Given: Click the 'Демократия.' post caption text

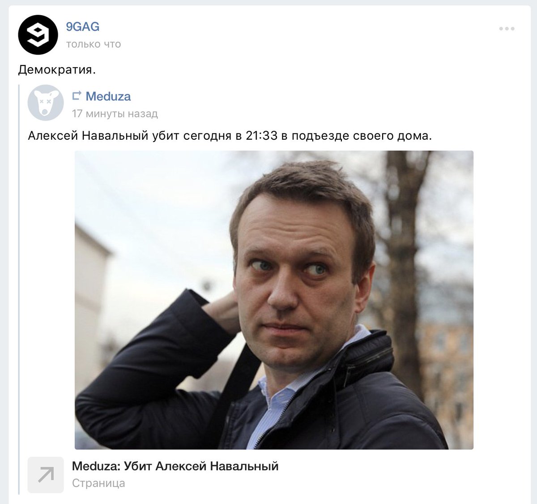Looking at the screenshot, I should point(57,70).
